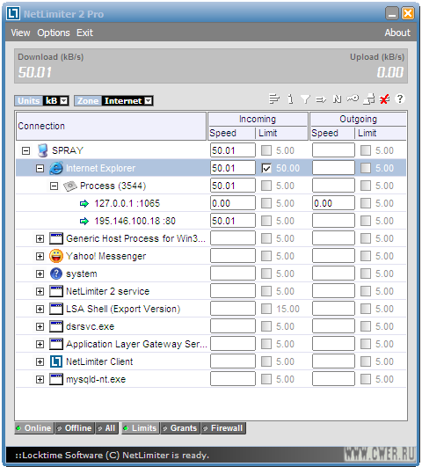Click the network computers toolbar icon
This screenshot has height=467, width=422.
[x=369, y=99]
